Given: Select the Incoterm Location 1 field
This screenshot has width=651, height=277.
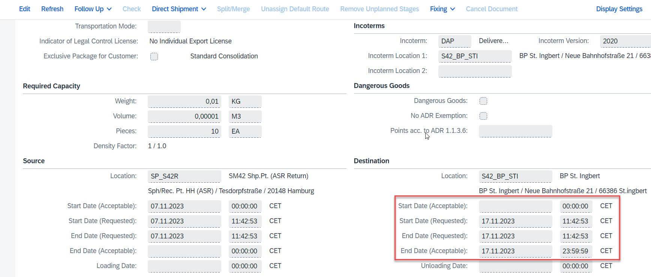Looking at the screenshot, I should pyautogui.click(x=475, y=56).
